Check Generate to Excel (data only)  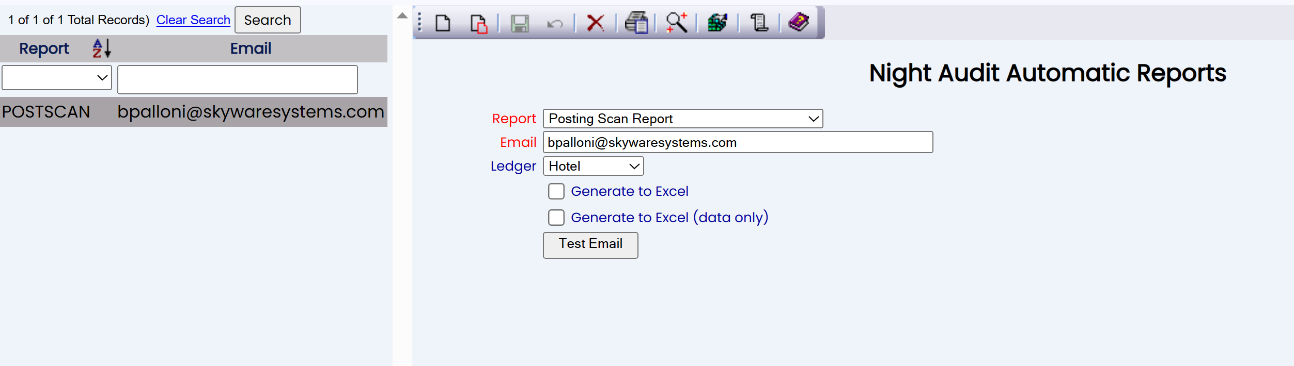[556, 218]
